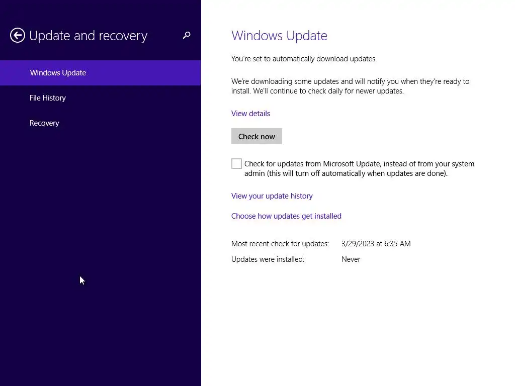The height and width of the screenshot is (386, 515).
Task: Click the Windows Update page heading
Action: point(279,36)
